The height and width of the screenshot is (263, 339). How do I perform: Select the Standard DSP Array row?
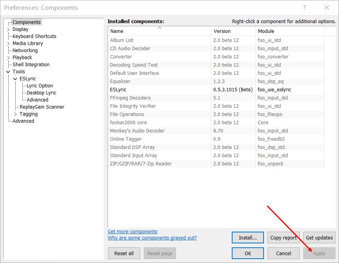pyautogui.click(x=216, y=147)
